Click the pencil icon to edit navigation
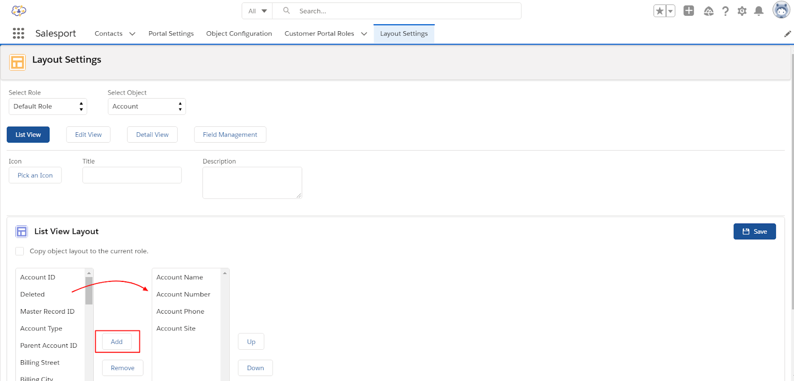The height and width of the screenshot is (381, 794). 787,34
